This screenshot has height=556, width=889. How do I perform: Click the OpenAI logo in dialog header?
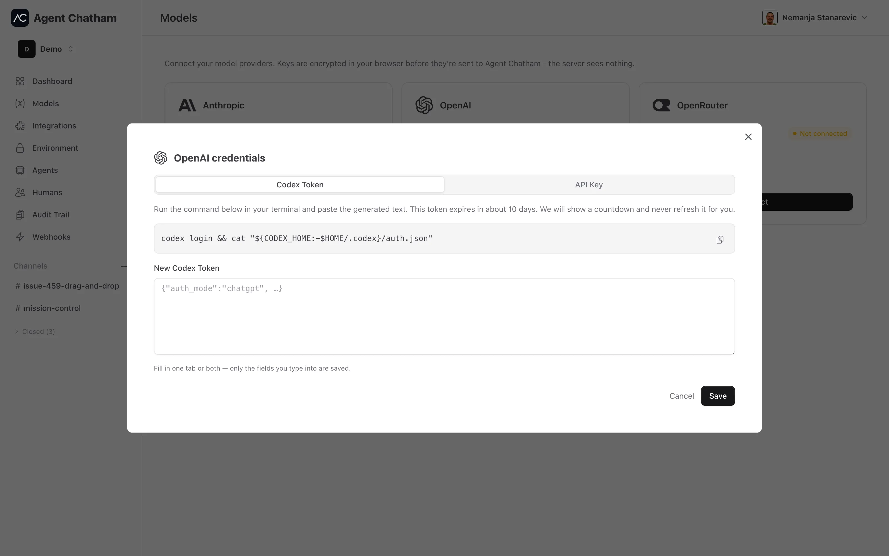pos(161,158)
